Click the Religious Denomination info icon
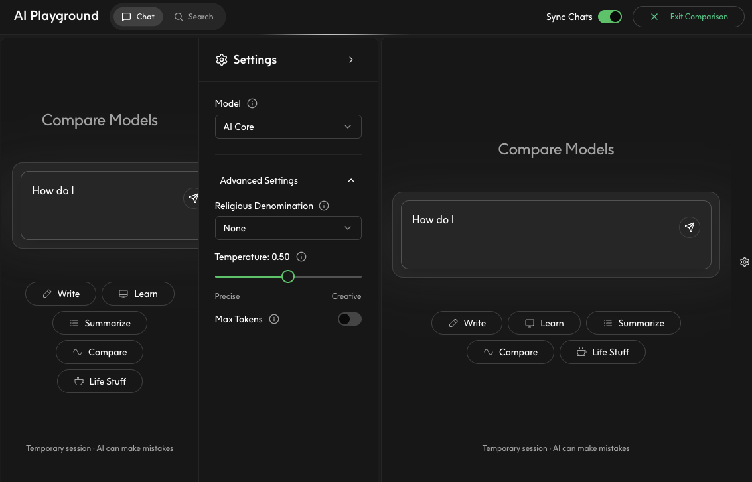Screen dimensions: 752x482 tap(323, 206)
